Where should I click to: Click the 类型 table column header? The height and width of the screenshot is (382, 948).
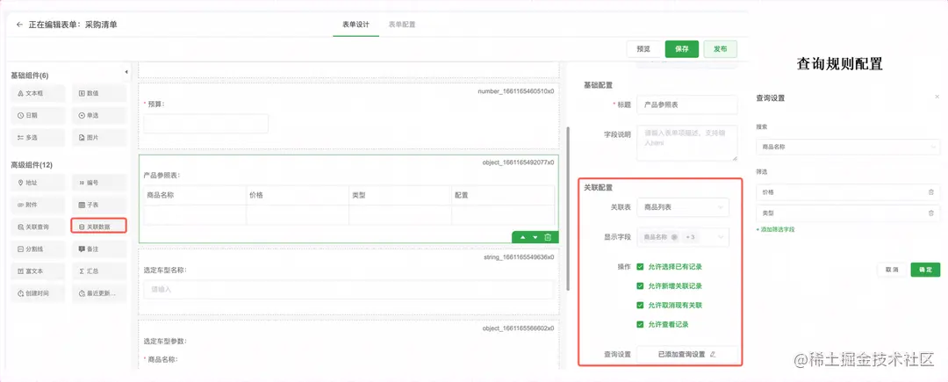[400, 195]
